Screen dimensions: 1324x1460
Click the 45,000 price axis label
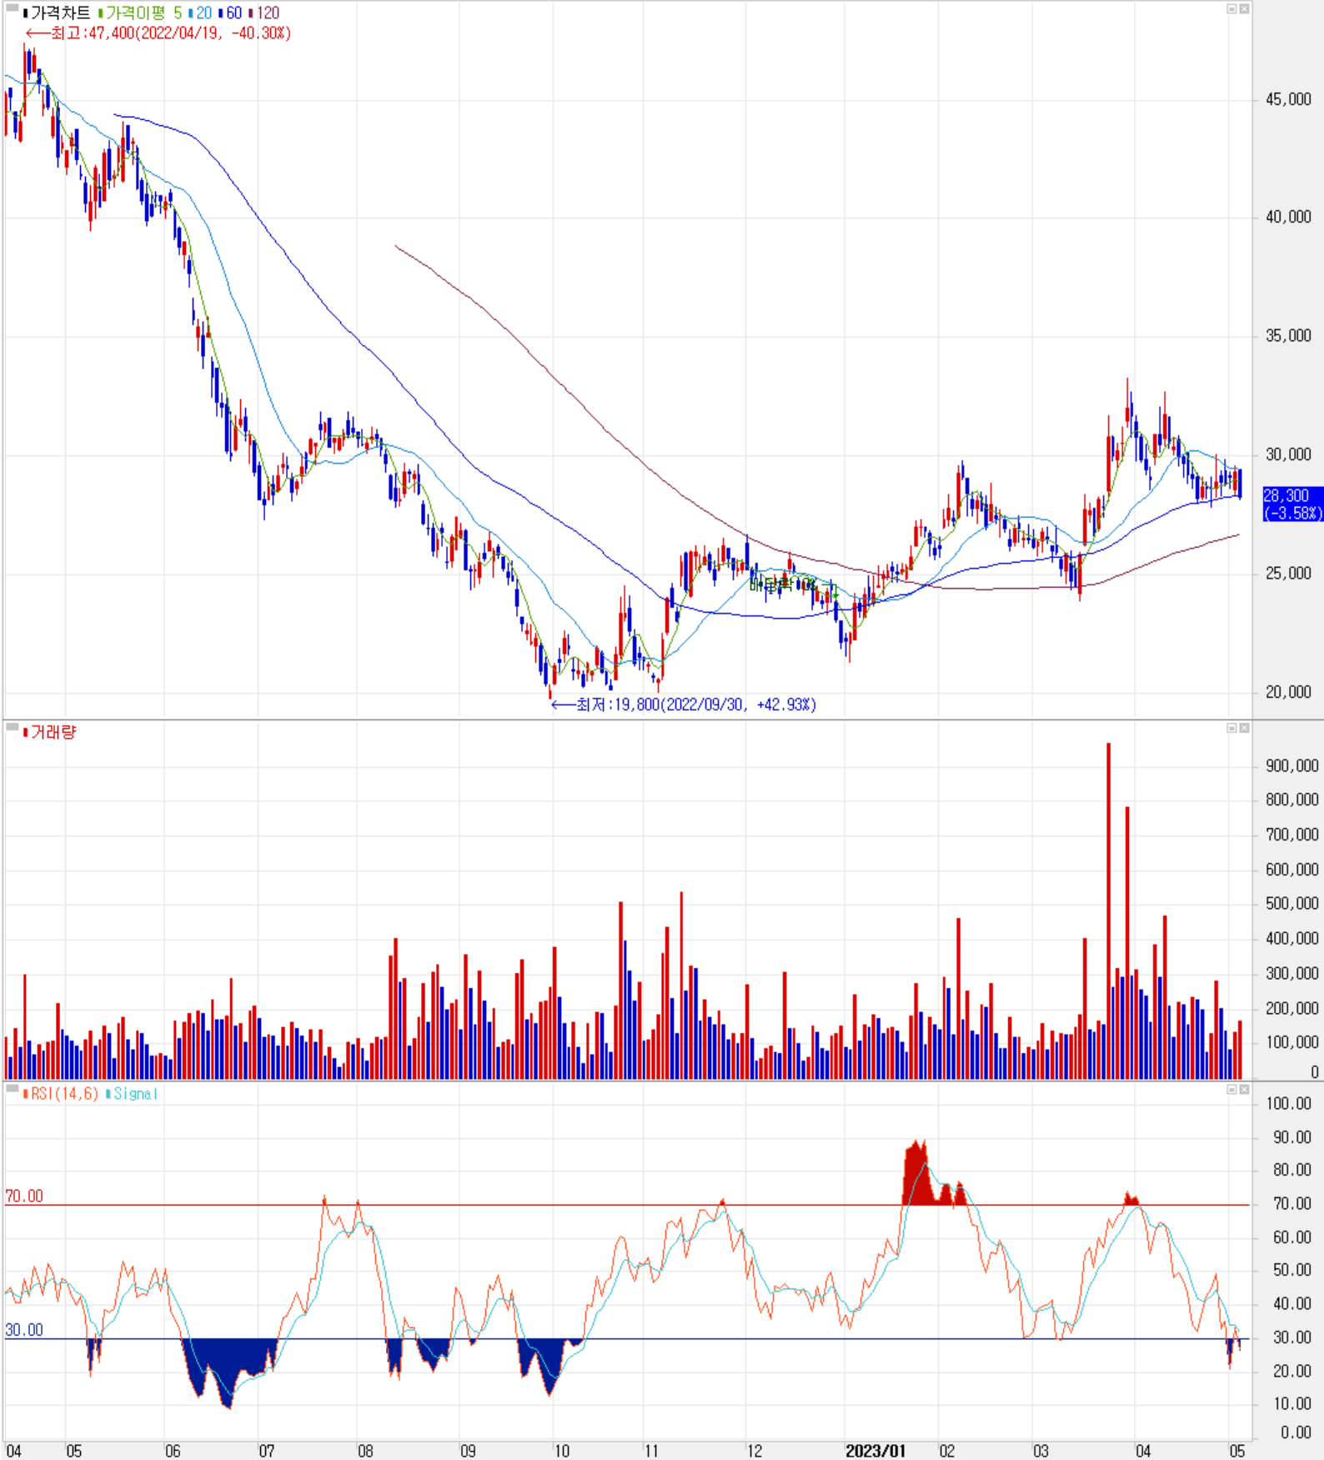click(1289, 99)
